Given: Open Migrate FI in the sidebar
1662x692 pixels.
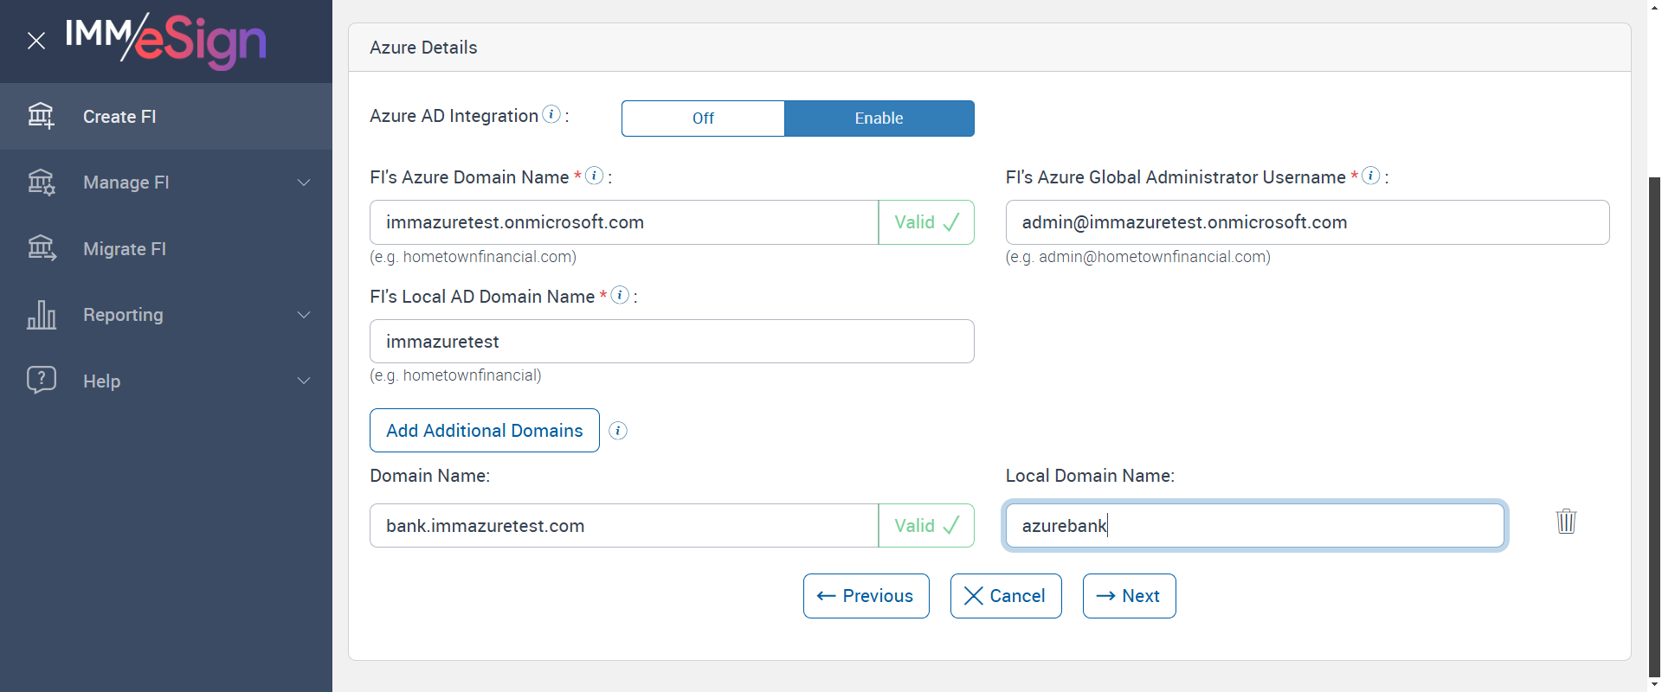Looking at the screenshot, I should (125, 249).
